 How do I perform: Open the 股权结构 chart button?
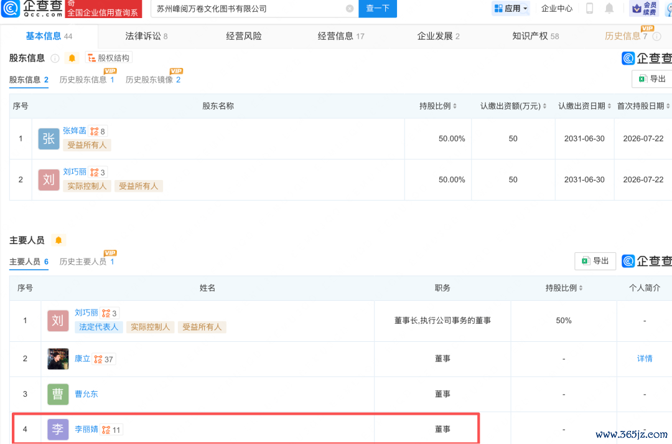click(x=109, y=58)
